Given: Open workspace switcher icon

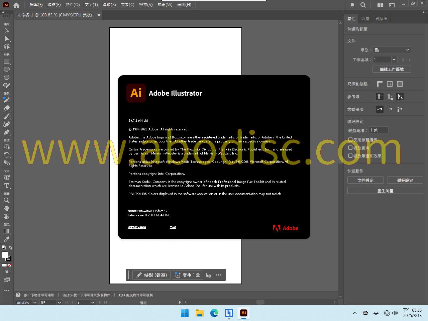Looking at the screenshot, I should coord(380,5).
